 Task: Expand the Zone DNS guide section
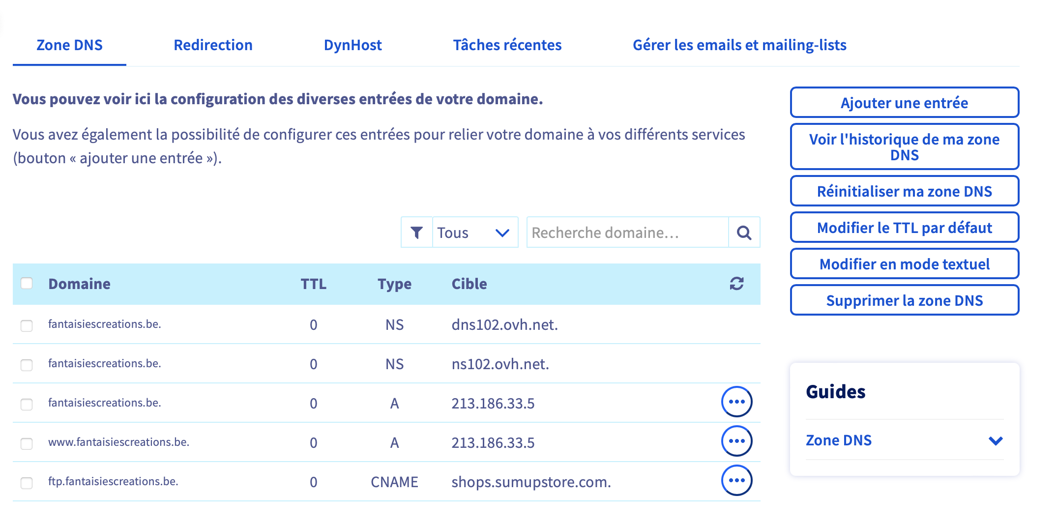pos(905,440)
